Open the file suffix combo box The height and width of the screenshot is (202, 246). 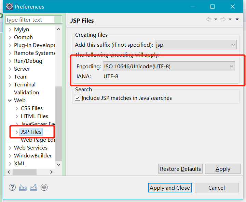click(233, 45)
